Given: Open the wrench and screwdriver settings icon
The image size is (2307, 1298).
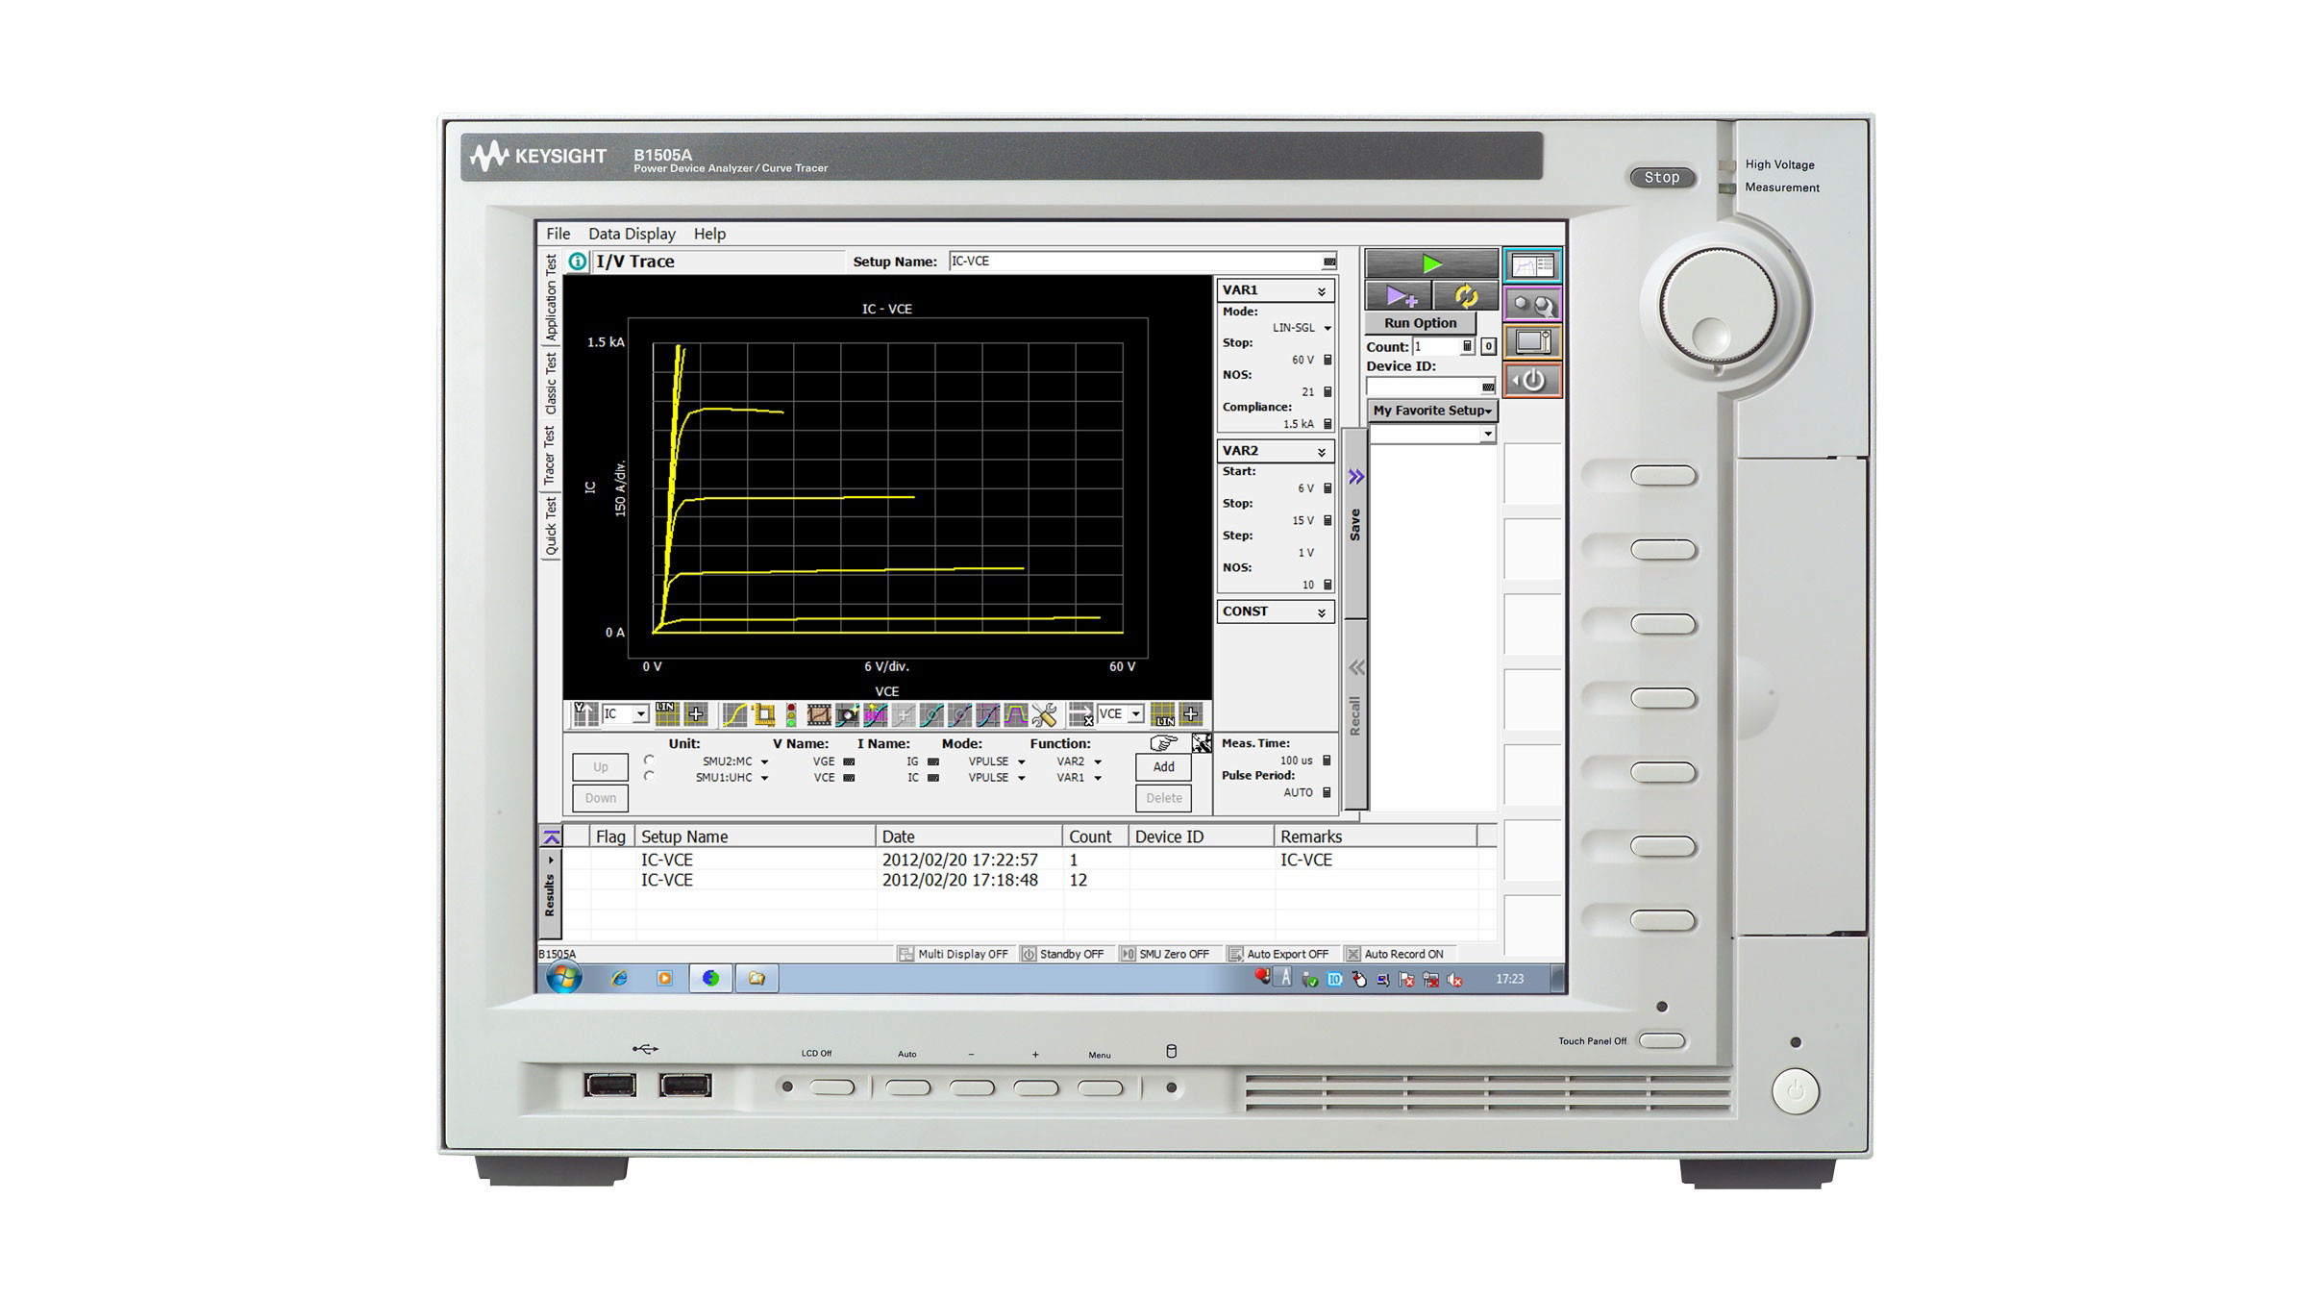Looking at the screenshot, I should point(1044,714).
